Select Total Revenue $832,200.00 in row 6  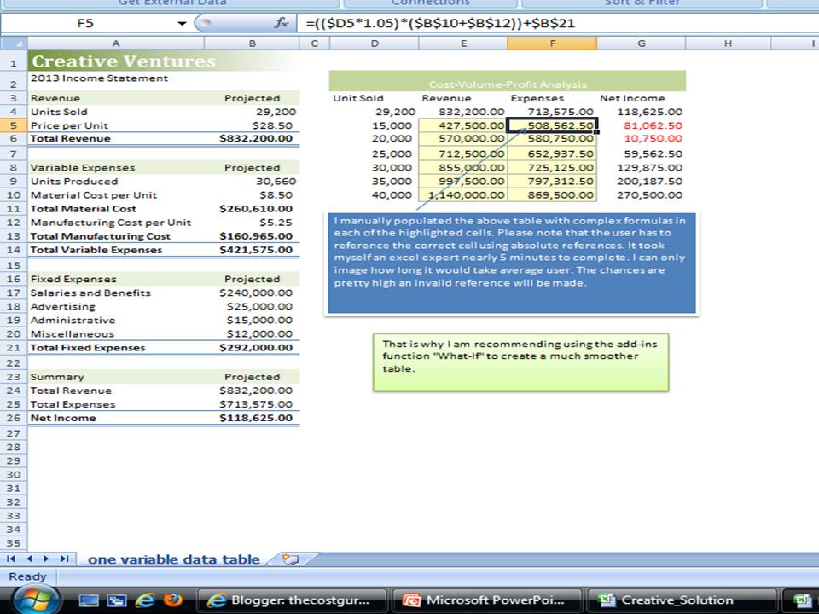pos(252,138)
